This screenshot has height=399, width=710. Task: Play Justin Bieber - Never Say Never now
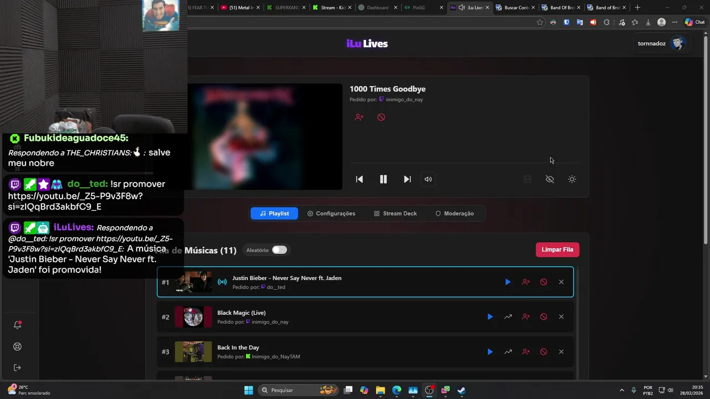tap(508, 282)
